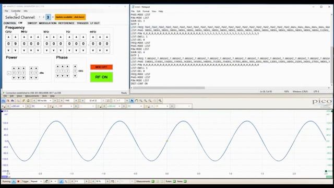Open the LF OUT tab
The width and height of the screenshot is (334, 188).
95,23
